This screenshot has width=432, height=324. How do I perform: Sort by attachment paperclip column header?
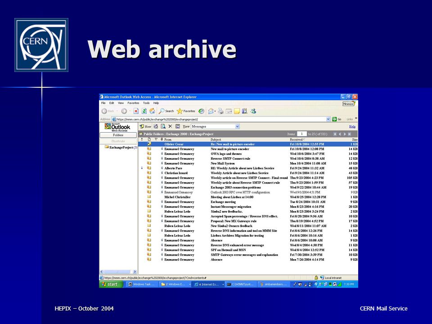(162, 139)
